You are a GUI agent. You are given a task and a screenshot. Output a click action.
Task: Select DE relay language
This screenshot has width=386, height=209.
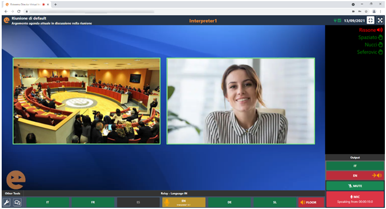pyautogui.click(x=229, y=202)
